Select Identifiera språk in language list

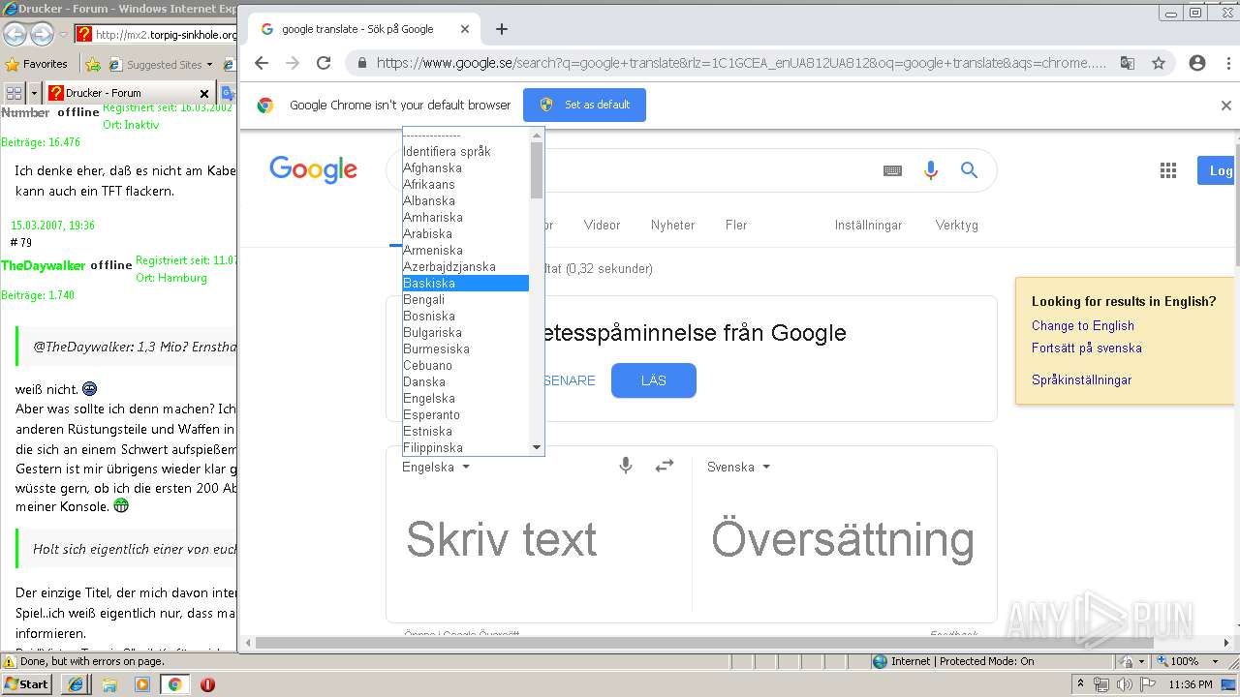pos(466,151)
